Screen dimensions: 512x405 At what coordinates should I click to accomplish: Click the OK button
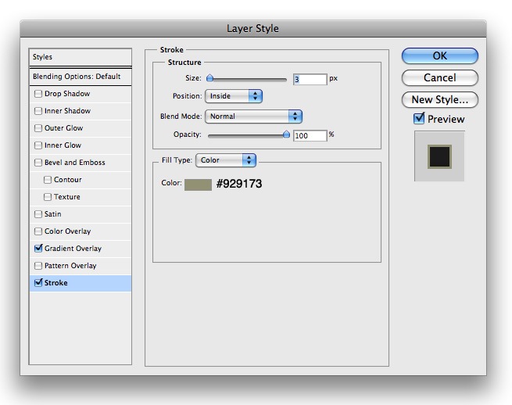click(439, 56)
